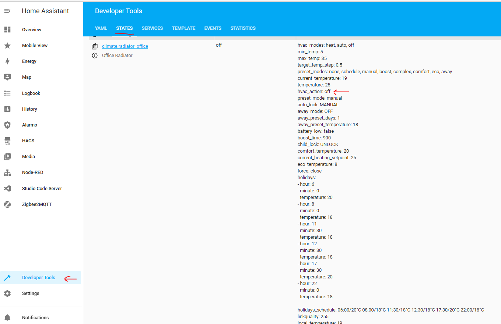Show info for Office Radiator
The width and height of the screenshot is (501, 324).
pos(95,55)
